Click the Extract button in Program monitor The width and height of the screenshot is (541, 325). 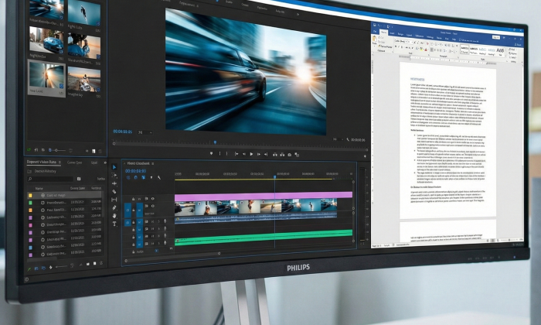(282, 155)
